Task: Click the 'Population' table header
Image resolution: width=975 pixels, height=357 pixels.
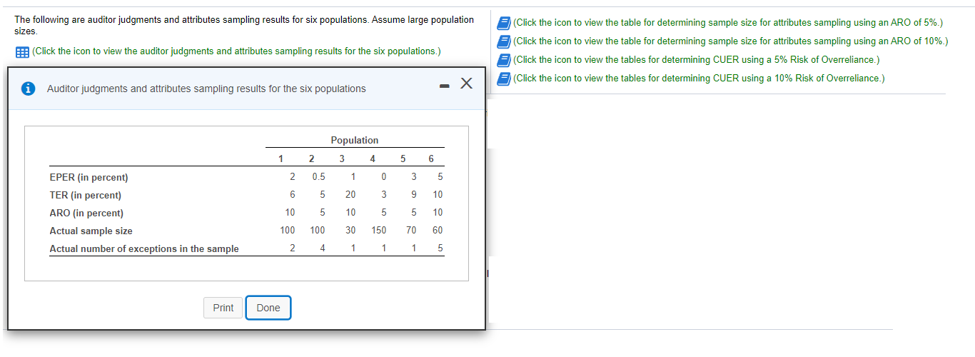Action: pos(355,141)
